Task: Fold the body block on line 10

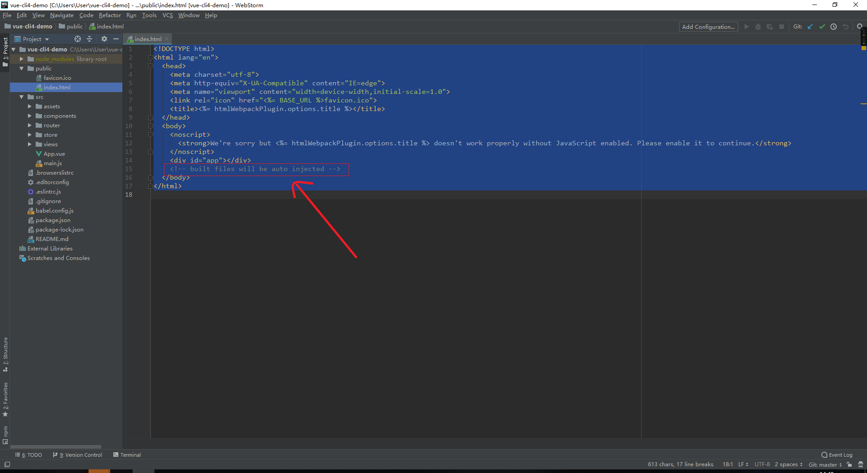Action: [x=150, y=126]
